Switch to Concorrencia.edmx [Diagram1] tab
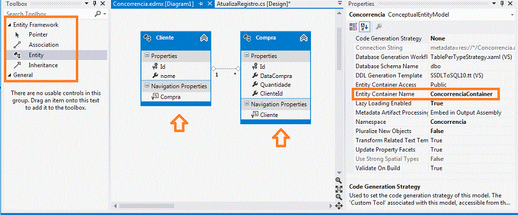 tap(153, 3)
